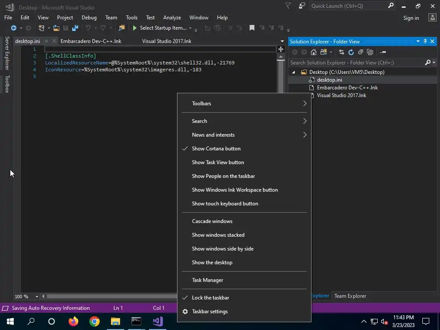Image resolution: width=440 pixels, height=330 pixels.
Task: Click Sync with Active Document icon
Action: [x=341, y=52]
